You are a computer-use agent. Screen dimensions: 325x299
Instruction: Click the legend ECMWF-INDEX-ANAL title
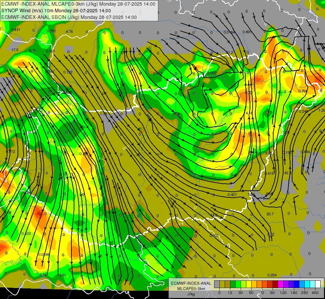click(x=191, y=283)
